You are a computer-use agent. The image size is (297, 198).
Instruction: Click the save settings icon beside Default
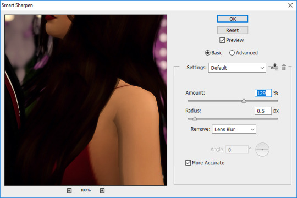(x=274, y=67)
